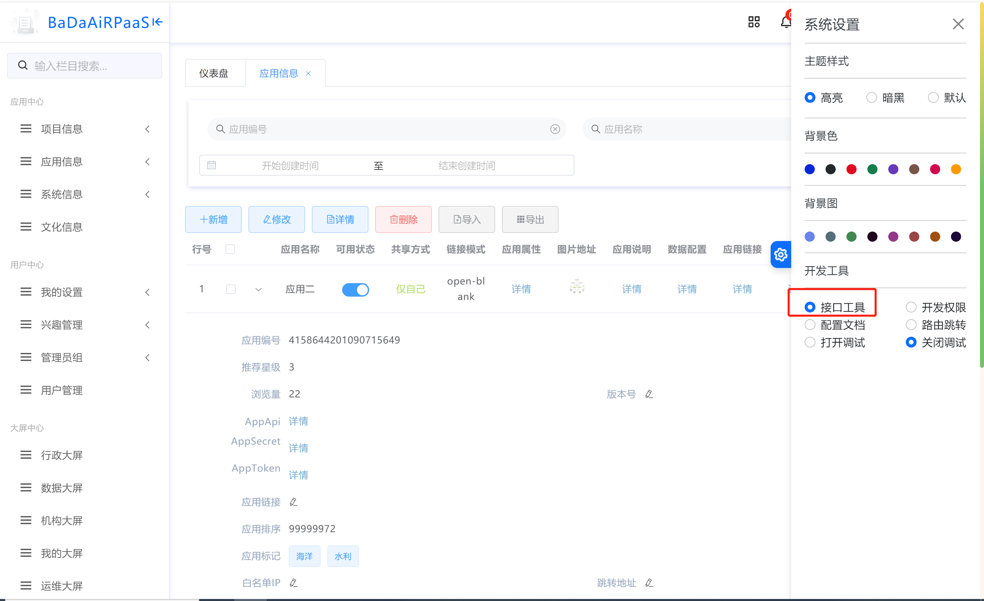Edit 版本号 with pencil icon

[x=649, y=394]
